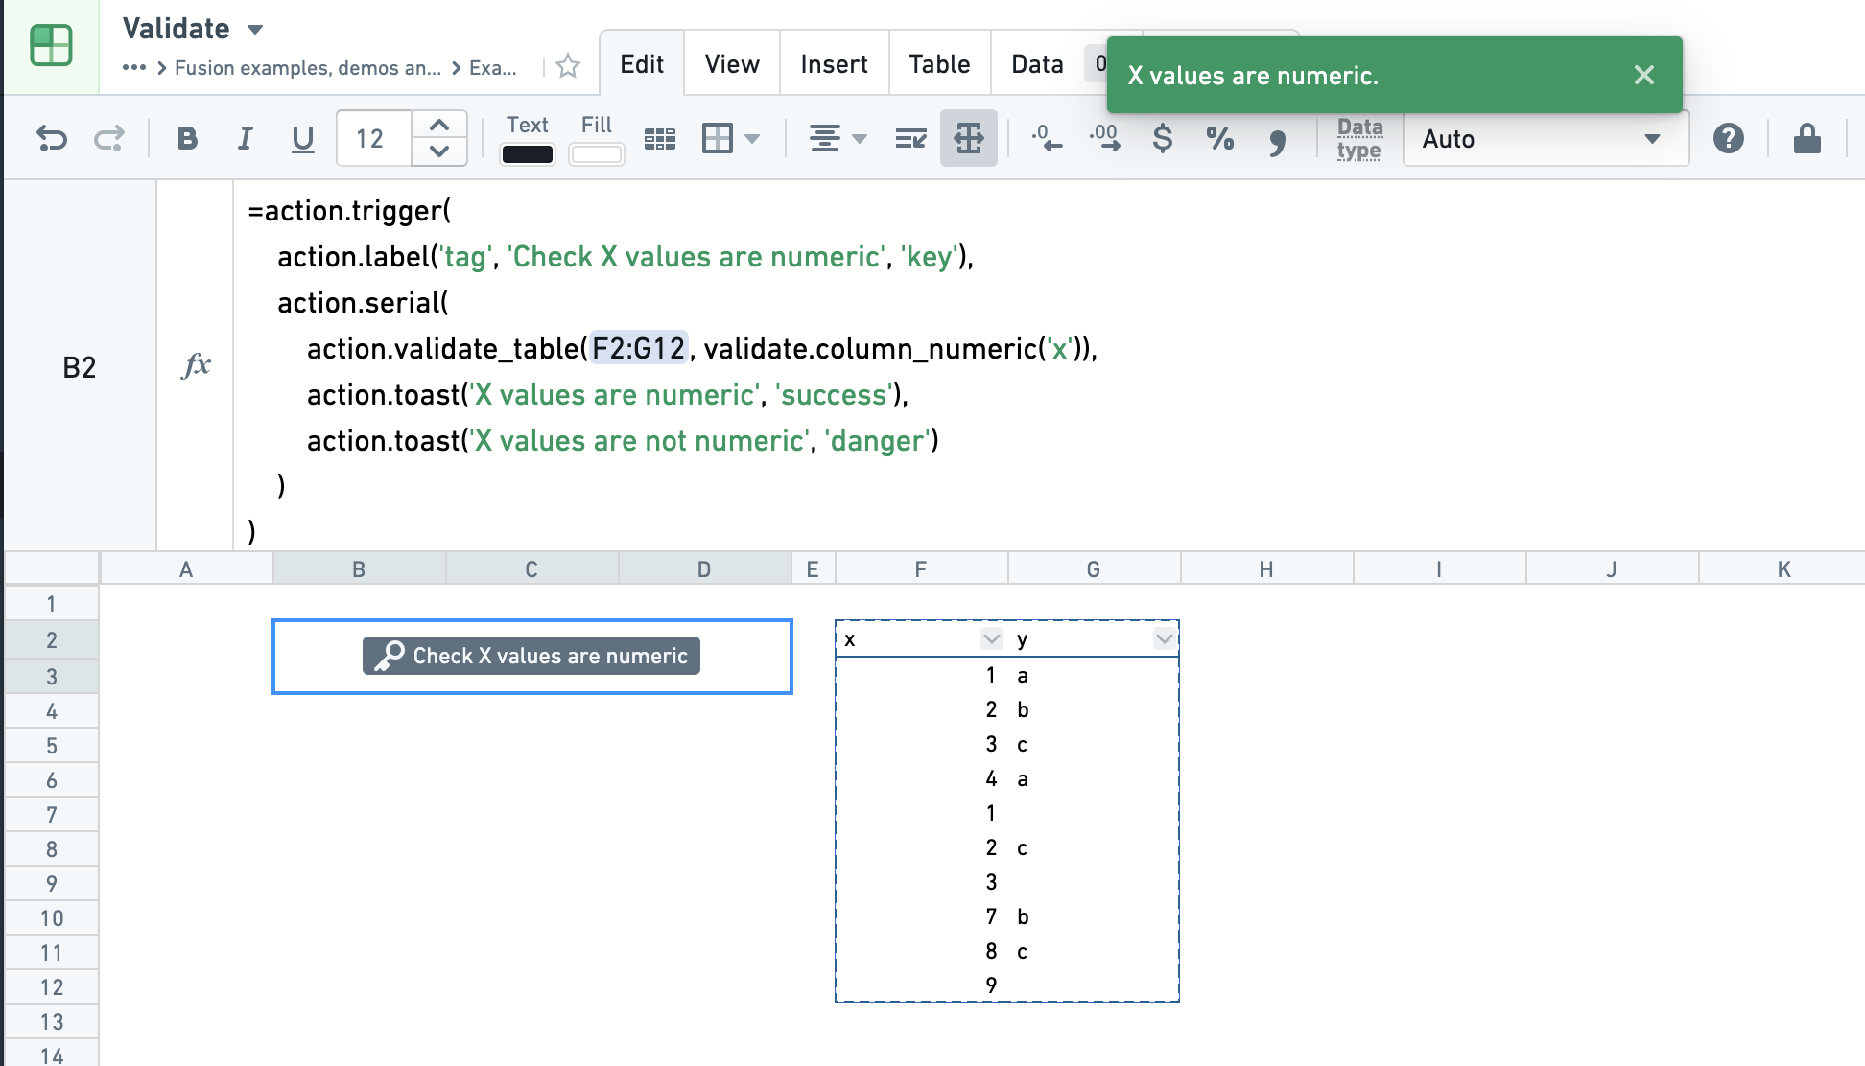Switch to the View tab
This screenshot has height=1066, width=1865.
point(732,64)
